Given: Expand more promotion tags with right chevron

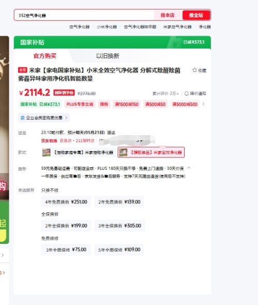Looking at the screenshot, I should 203,104.
